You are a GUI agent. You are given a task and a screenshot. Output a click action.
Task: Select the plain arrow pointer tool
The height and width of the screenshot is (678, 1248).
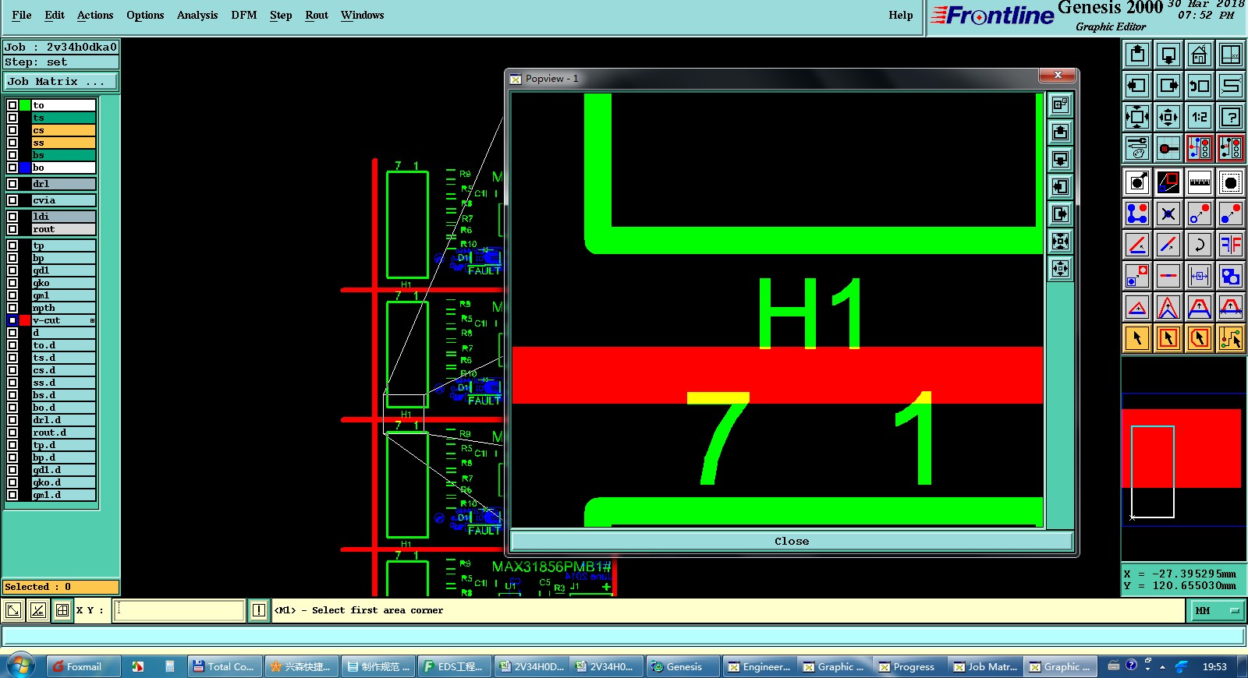click(1137, 338)
